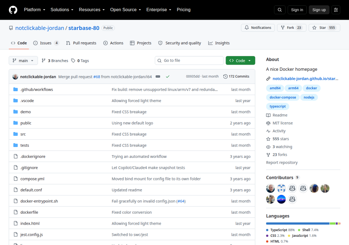The width and height of the screenshot is (349, 245).
Task: Click the file icon next to dockerfile
Action: tap(16, 212)
